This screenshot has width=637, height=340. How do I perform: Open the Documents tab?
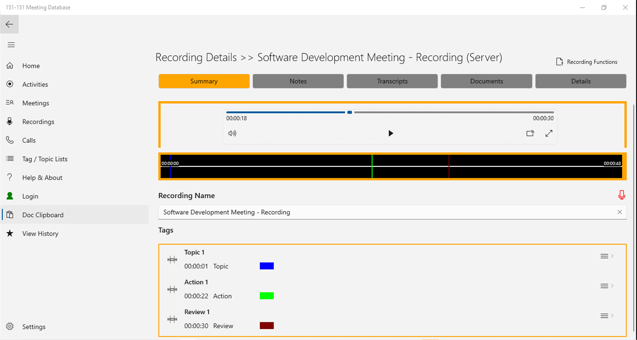(486, 81)
